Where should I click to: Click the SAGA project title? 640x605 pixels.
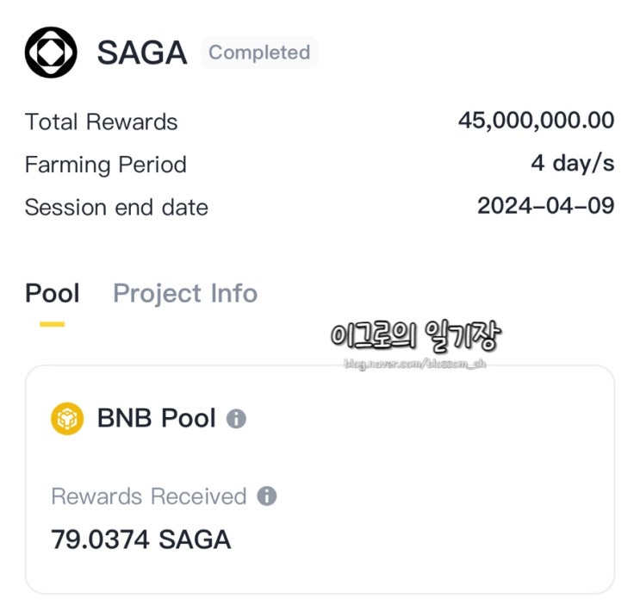tap(142, 53)
